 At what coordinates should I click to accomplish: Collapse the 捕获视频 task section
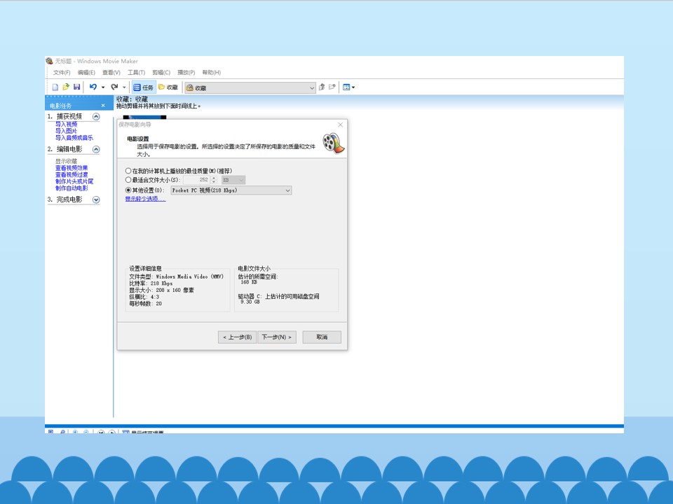tap(96, 117)
